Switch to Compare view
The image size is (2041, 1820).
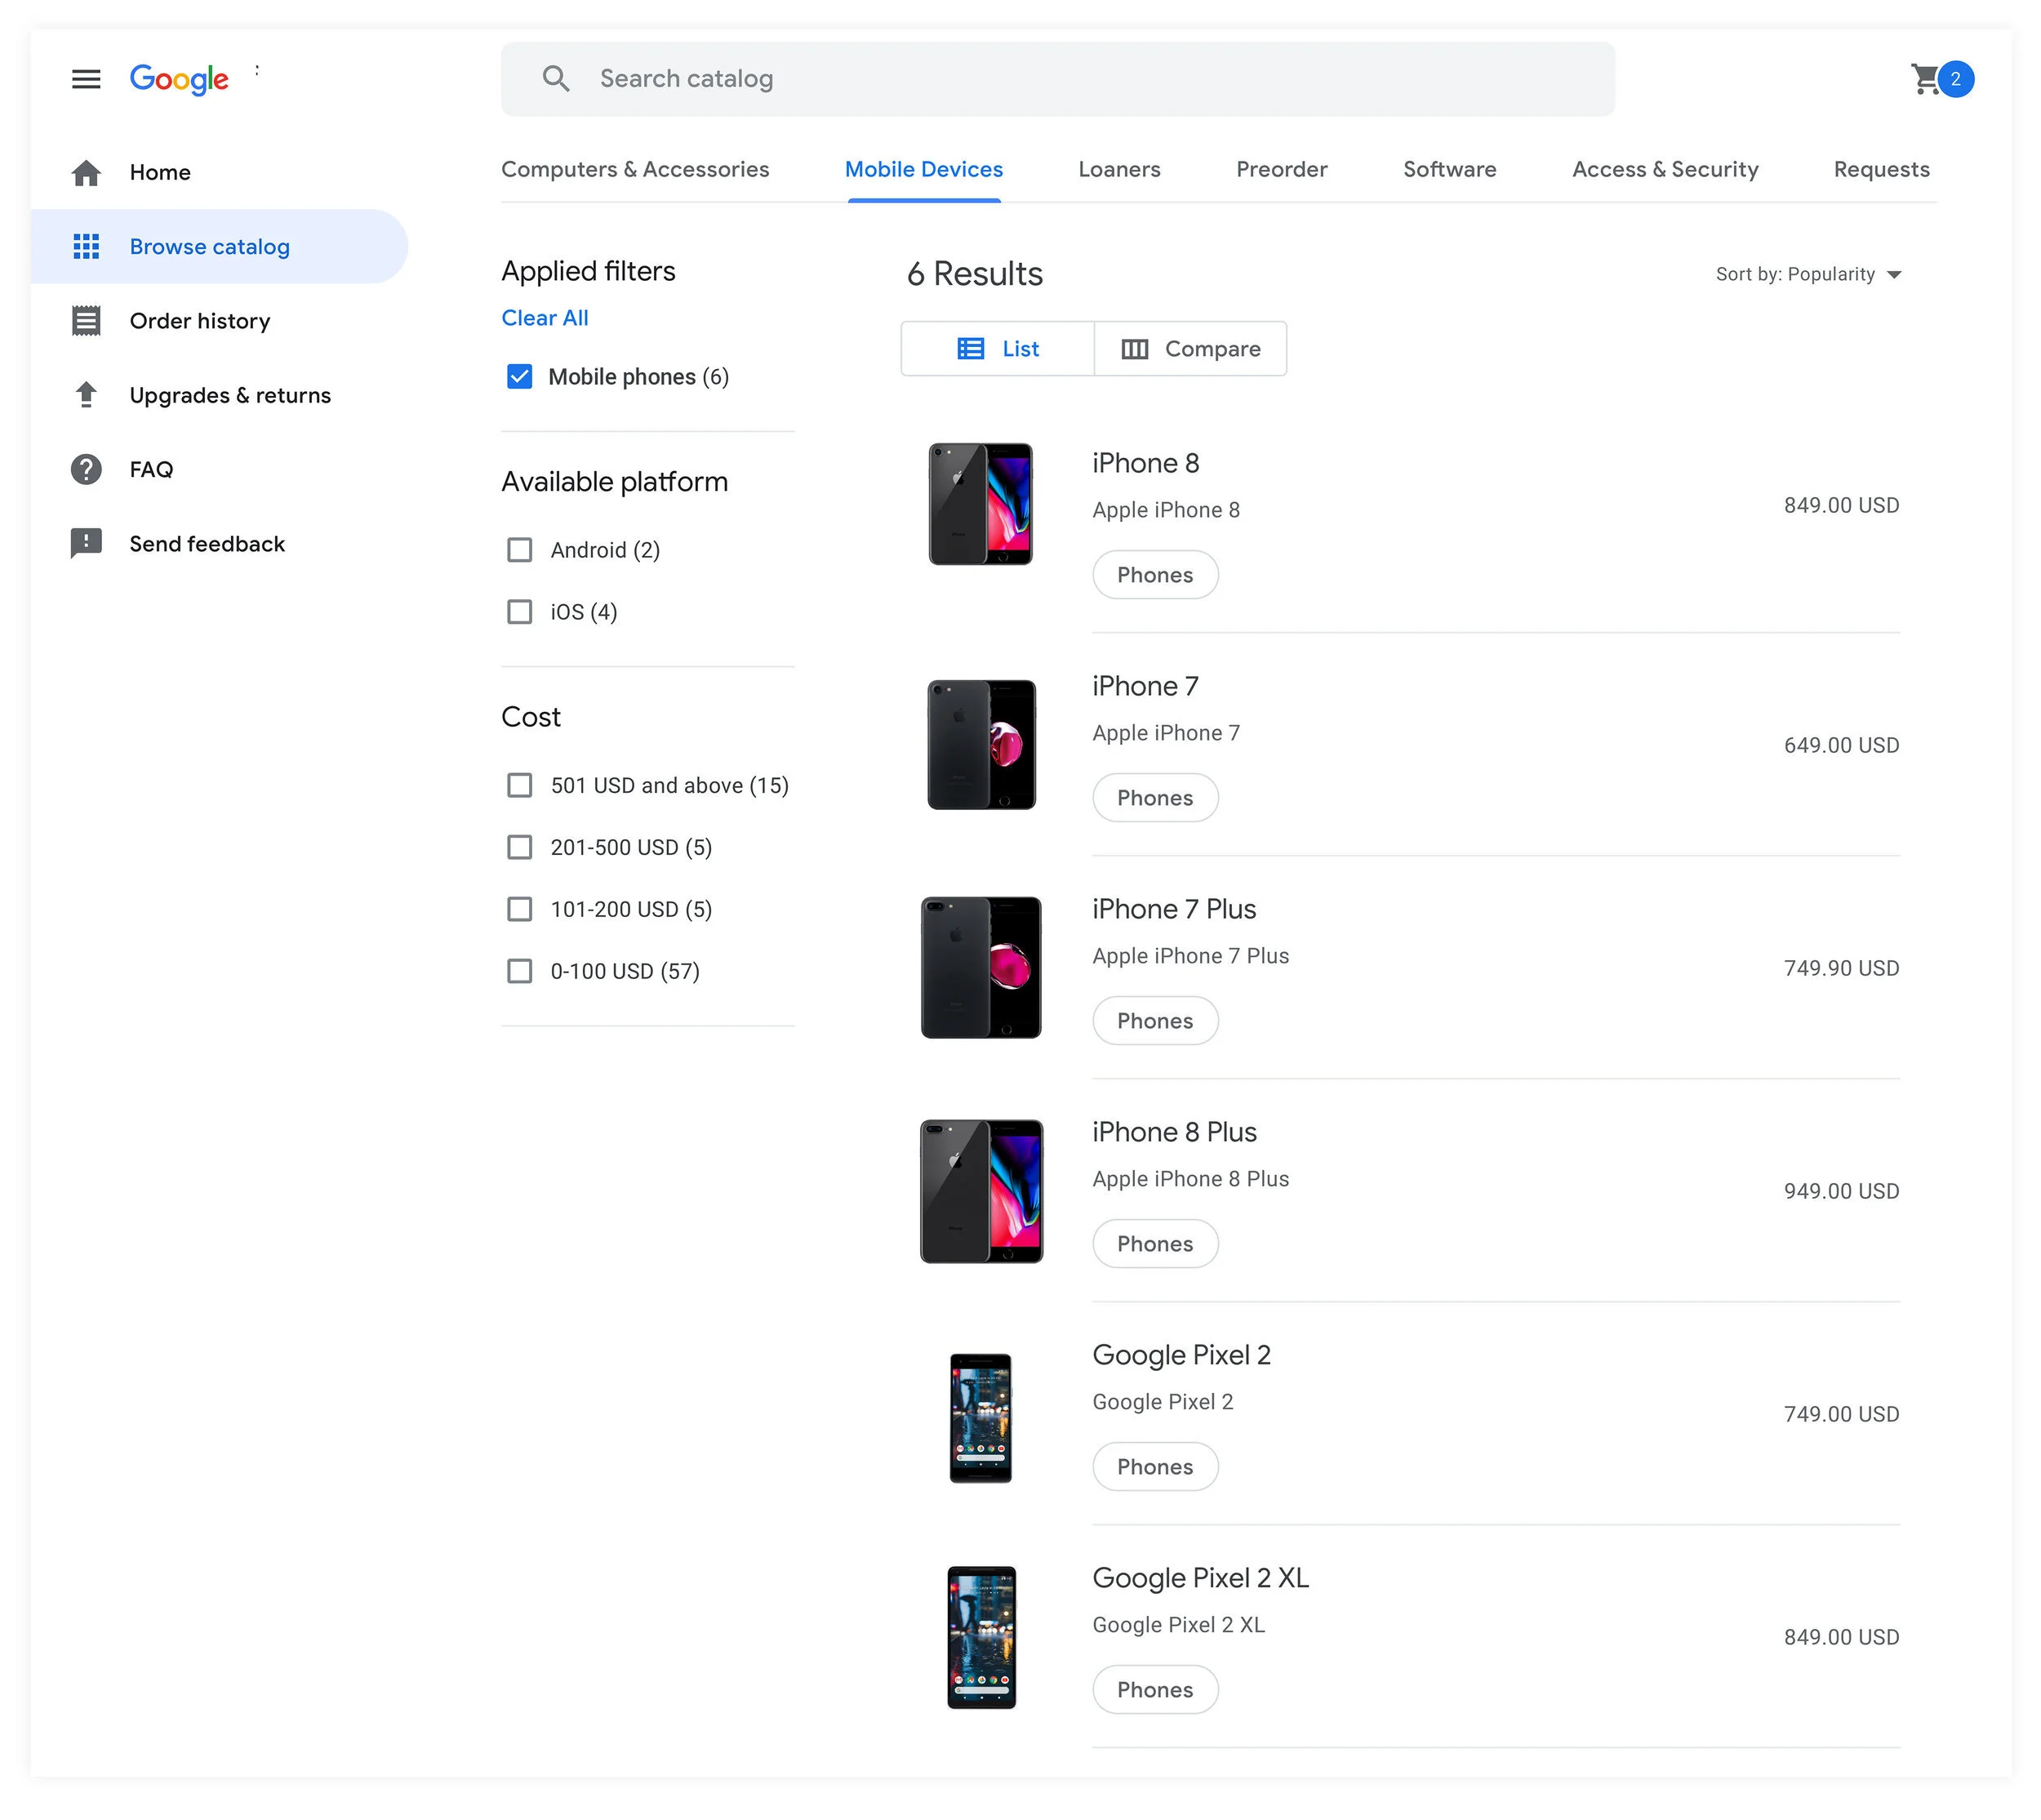(1190, 349)
